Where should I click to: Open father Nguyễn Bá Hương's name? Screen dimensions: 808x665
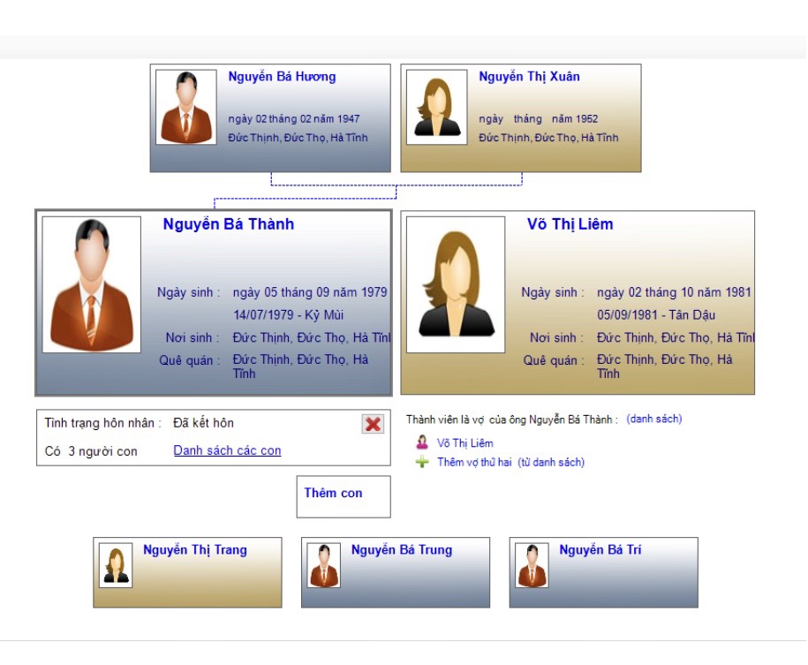[x=282, y=77]
